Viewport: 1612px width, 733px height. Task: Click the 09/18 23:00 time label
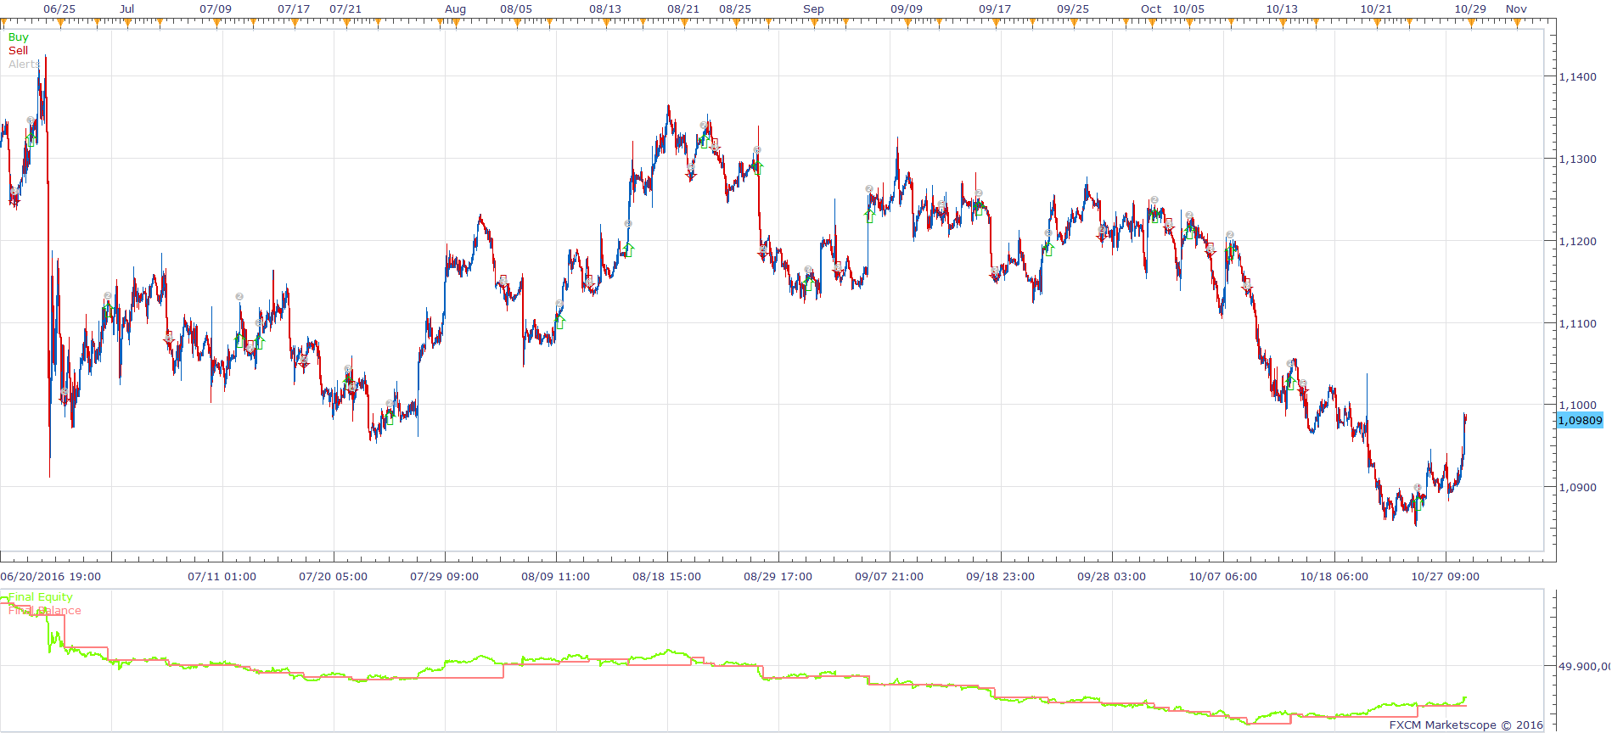coord(1000,577)
